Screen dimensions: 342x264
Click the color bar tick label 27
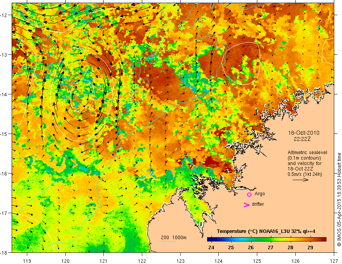coord(270,247)
